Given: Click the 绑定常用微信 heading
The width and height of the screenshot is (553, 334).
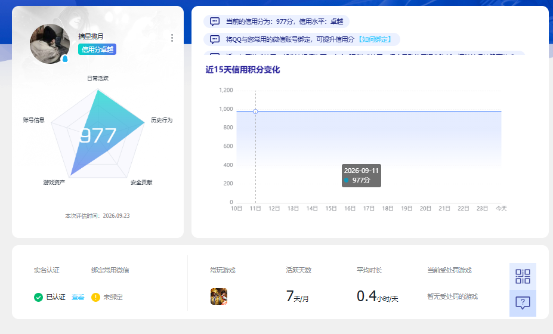Looking at the screenshot, I should [110, 271].
